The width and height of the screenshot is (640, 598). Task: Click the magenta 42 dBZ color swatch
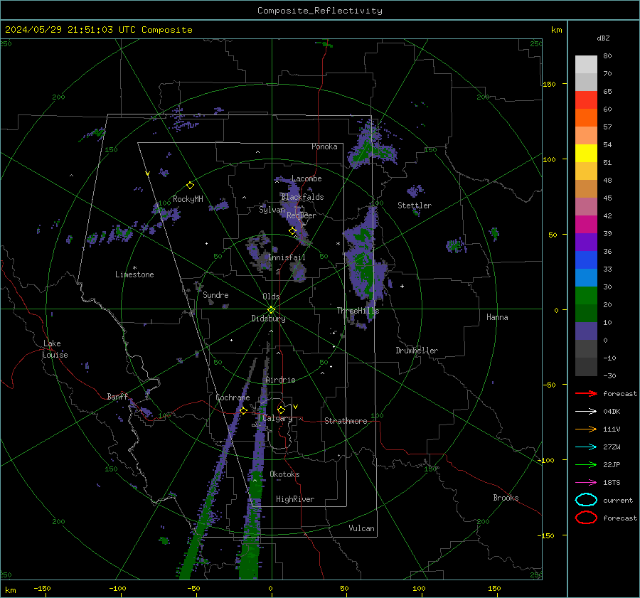(586, 225)
